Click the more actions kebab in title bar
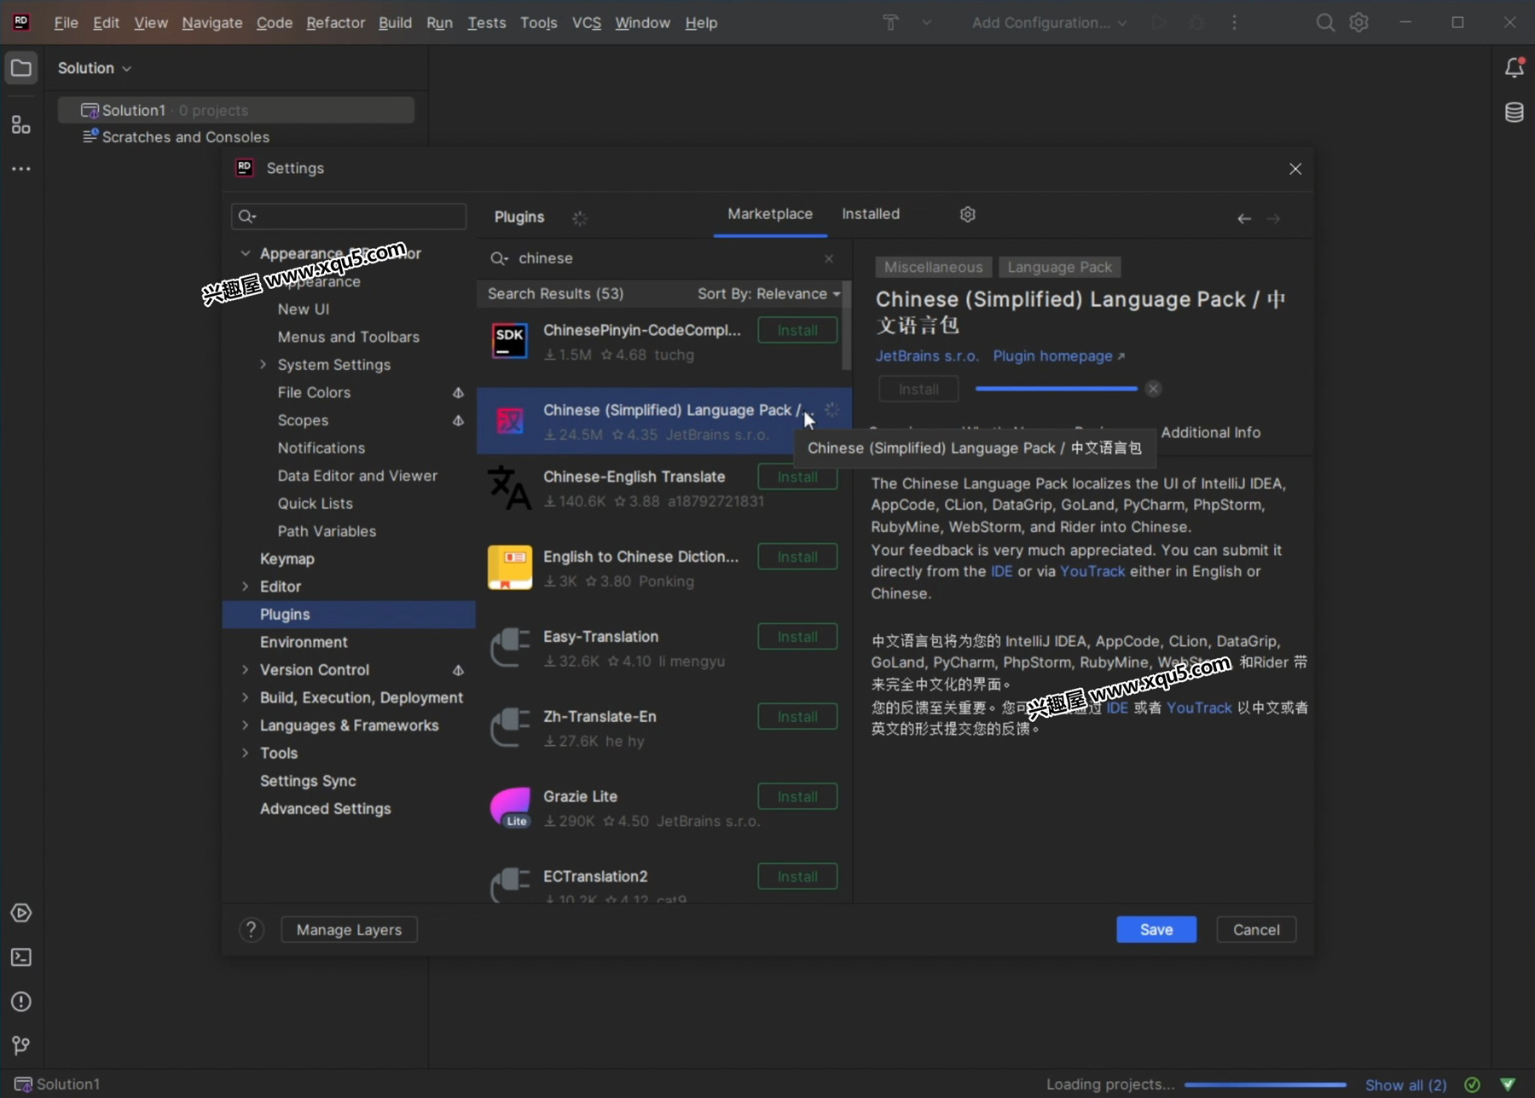Image resolution: width=1535 pixels, height=1098 pixels. pos(1234,23)
